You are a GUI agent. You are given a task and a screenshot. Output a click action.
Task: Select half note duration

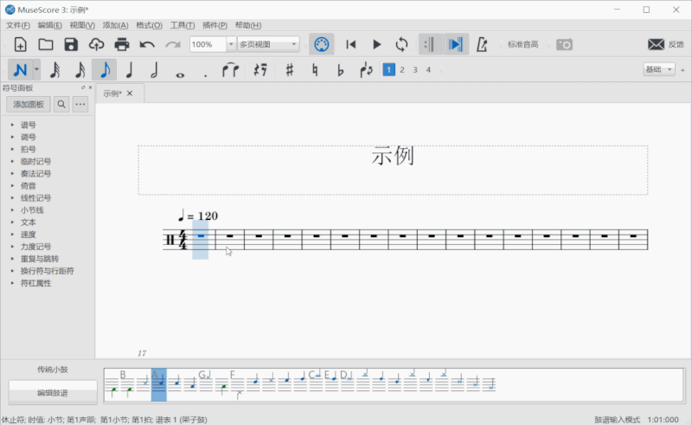pos(155,70)
